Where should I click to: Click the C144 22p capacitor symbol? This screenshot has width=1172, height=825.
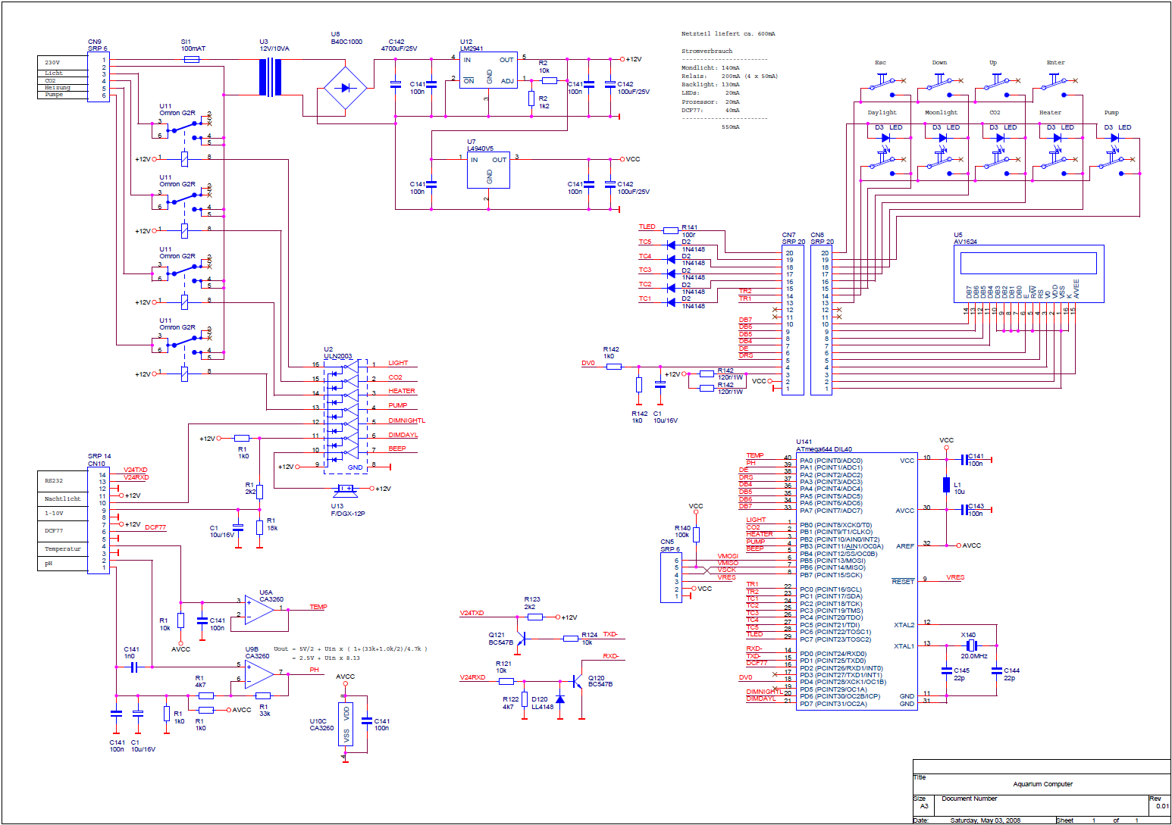(x=996, y=670)
